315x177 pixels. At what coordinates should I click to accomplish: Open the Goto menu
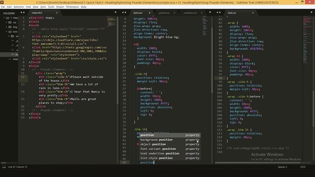click(x=43, y=7)
